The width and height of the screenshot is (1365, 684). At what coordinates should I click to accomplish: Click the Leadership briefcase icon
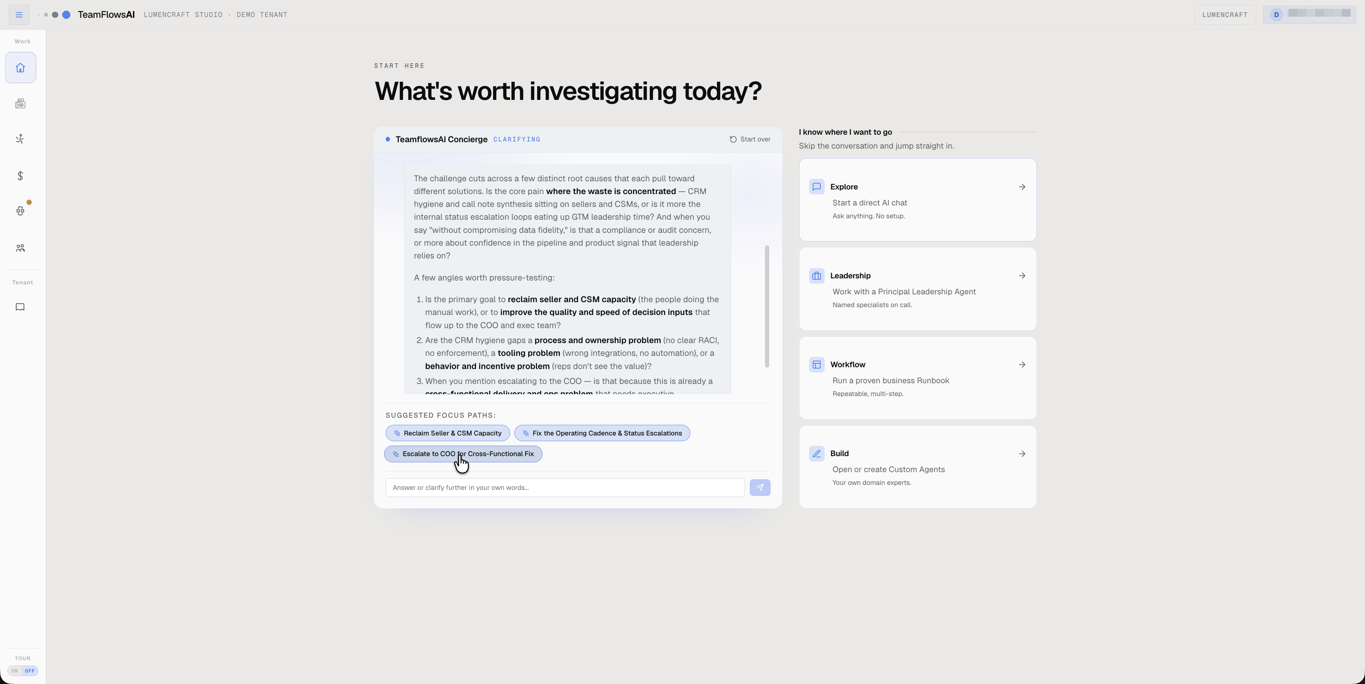[817, 276]
